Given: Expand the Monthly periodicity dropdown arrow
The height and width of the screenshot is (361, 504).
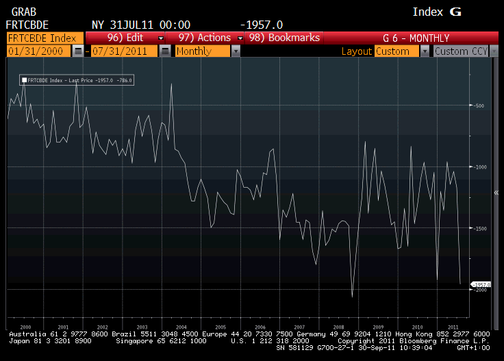Looking at the screenshot, I should [x=236, y=51].
